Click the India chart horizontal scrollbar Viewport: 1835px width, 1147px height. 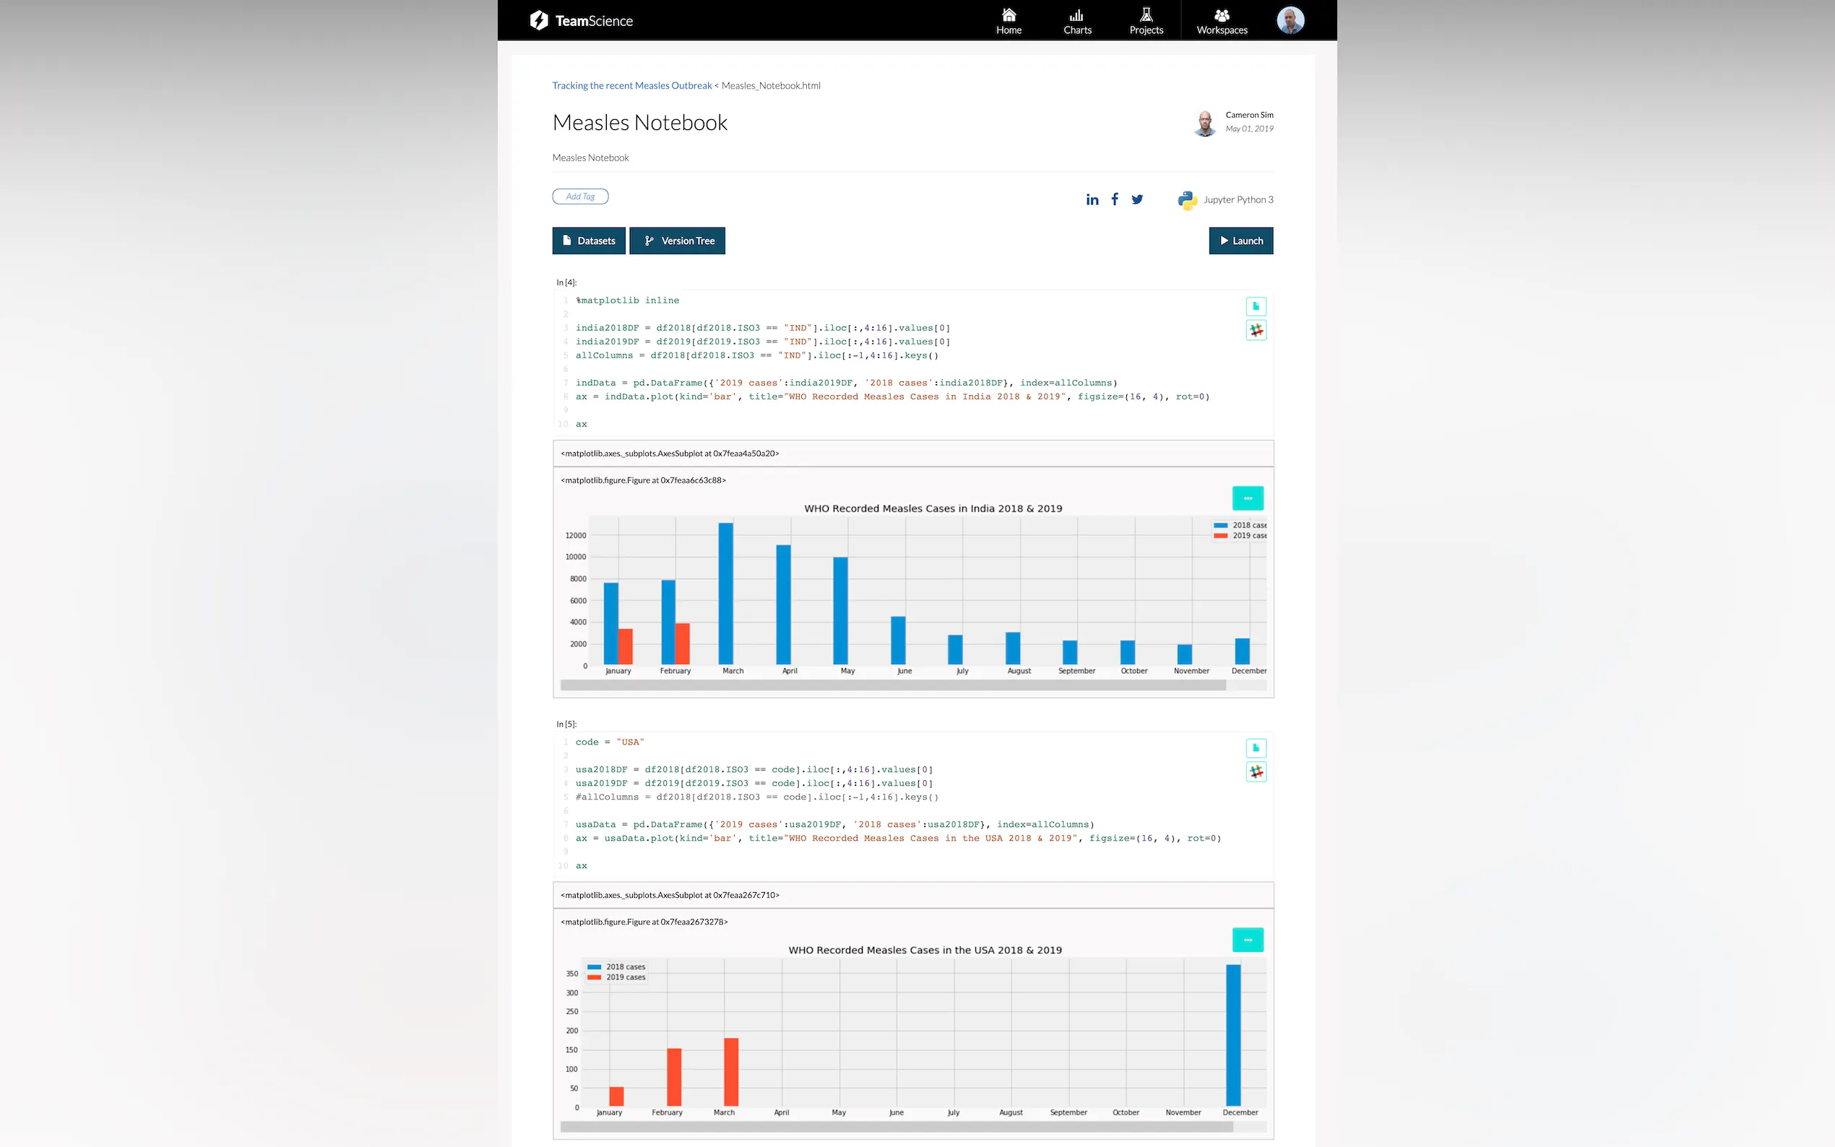coord(892,685)
